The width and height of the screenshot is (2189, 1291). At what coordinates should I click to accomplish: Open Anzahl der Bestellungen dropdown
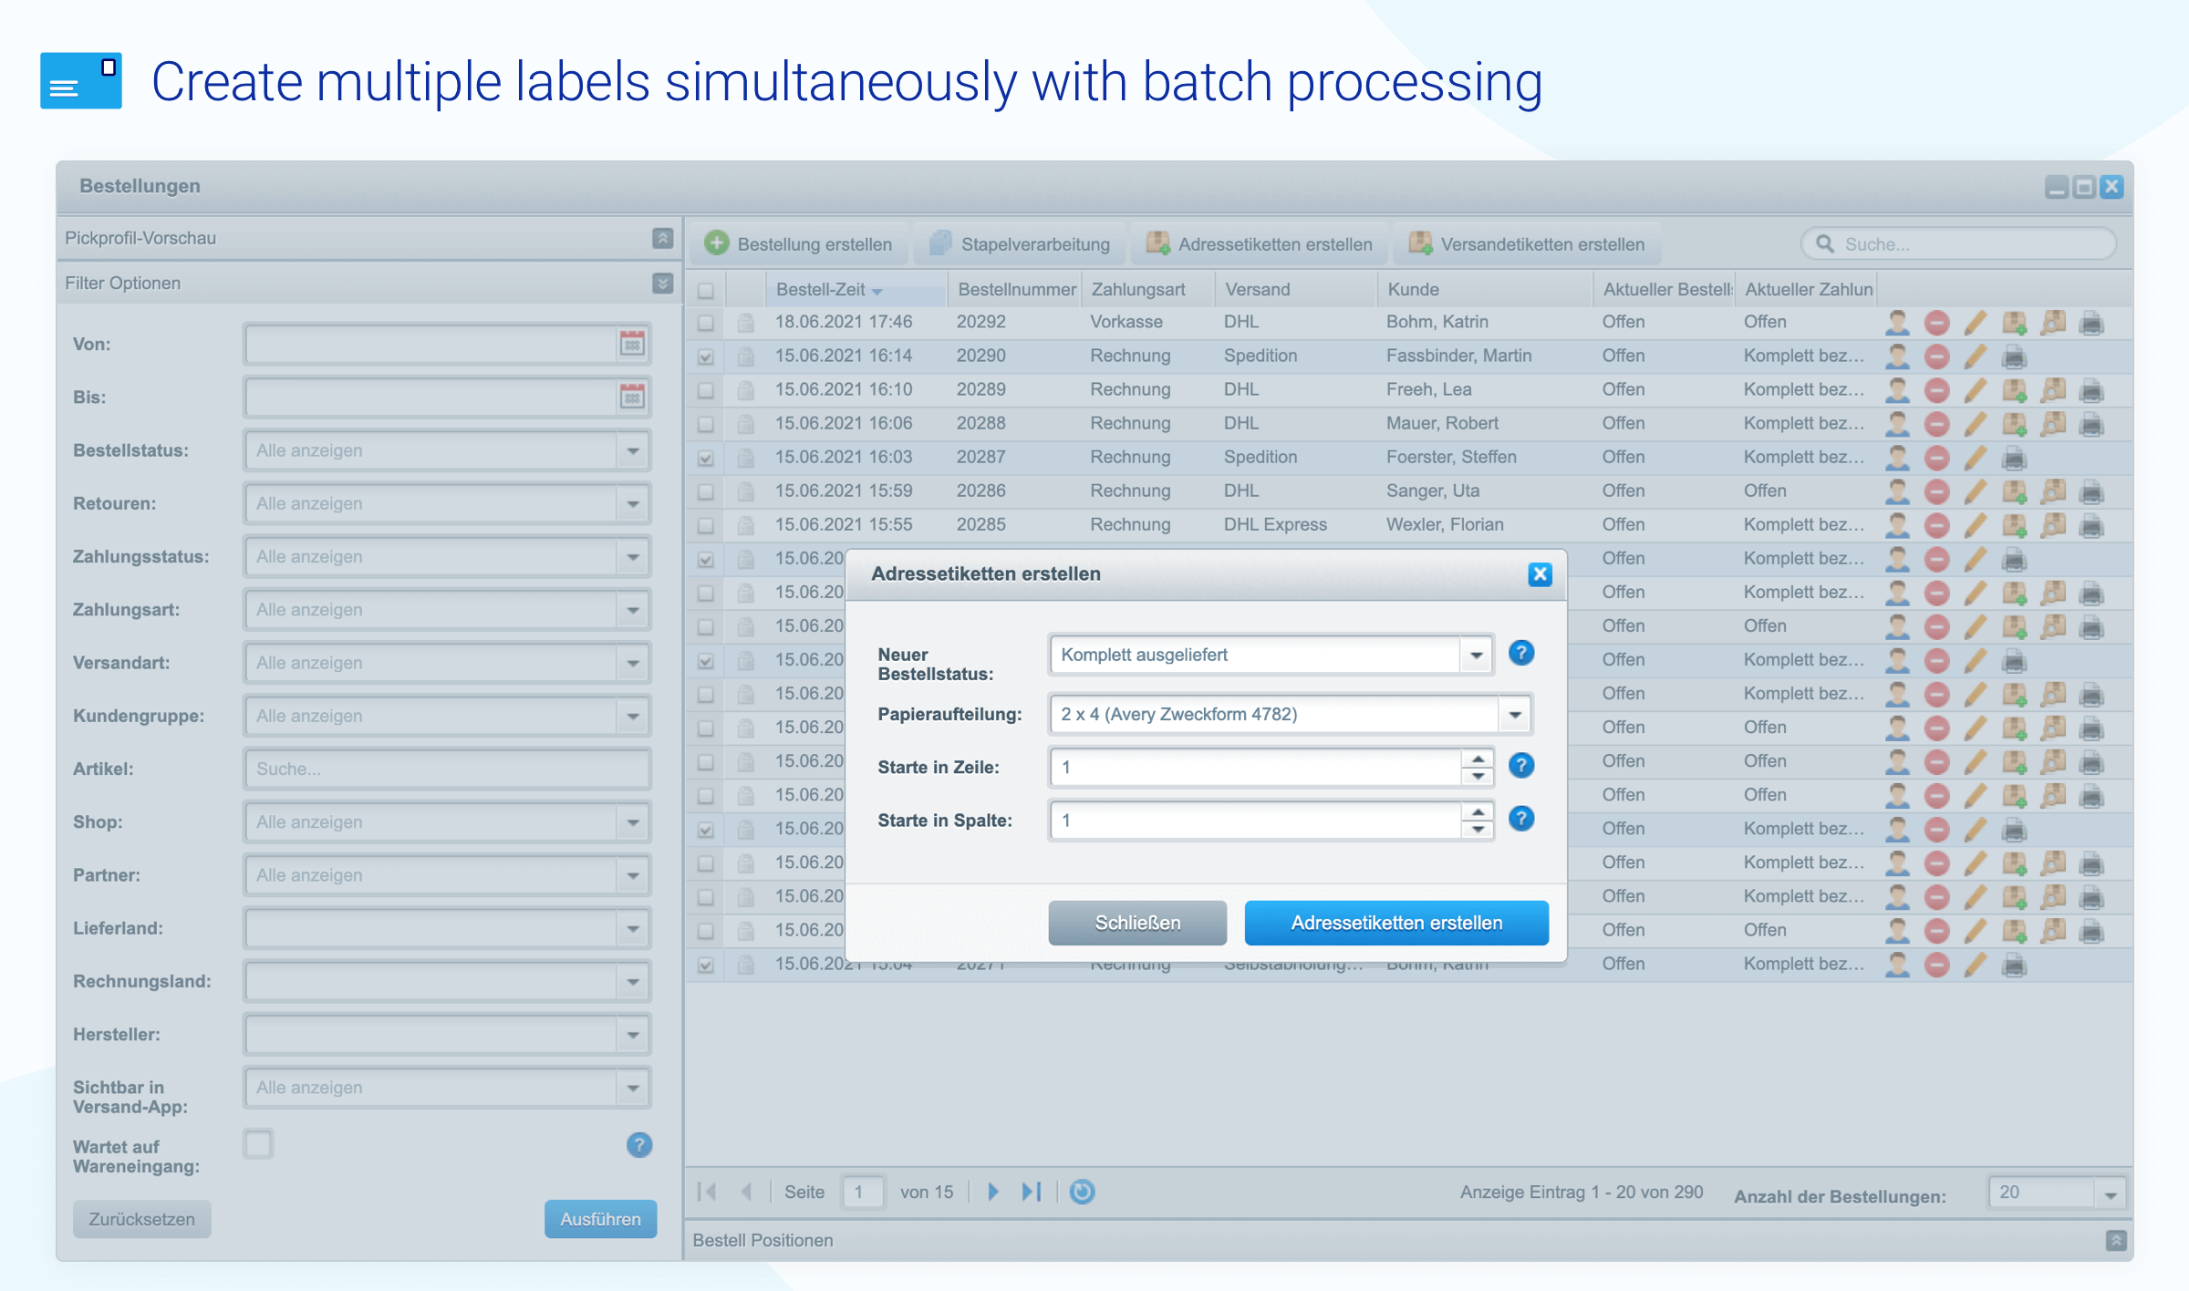[x=2110, y=1193]
